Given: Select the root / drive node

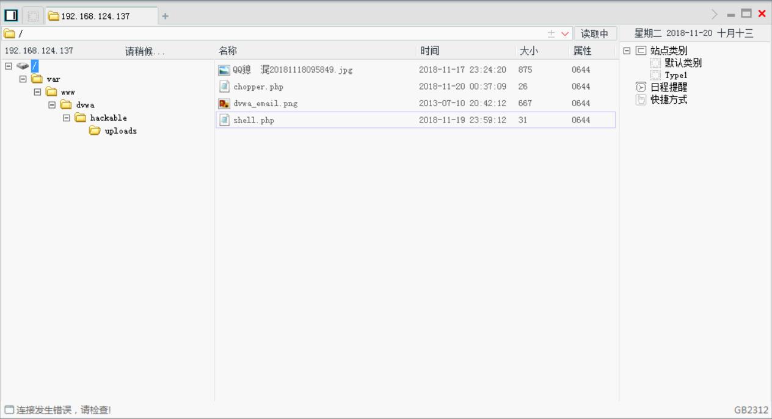Looking at the screenshot, I should [x=35, y=66].
